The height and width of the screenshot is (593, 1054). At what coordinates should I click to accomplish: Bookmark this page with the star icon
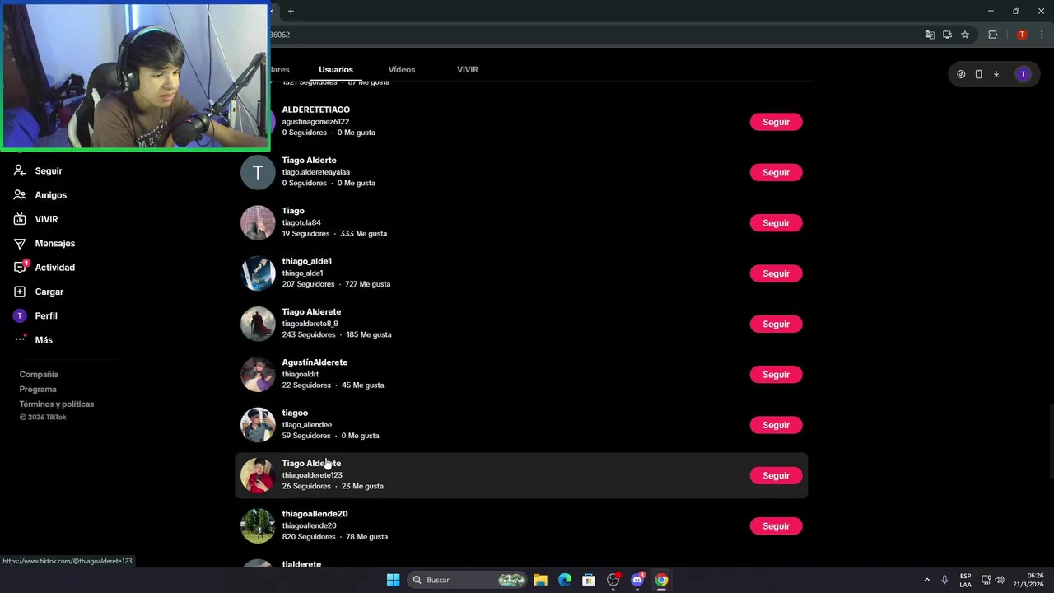pyautogui.click(x=965, y=35)
